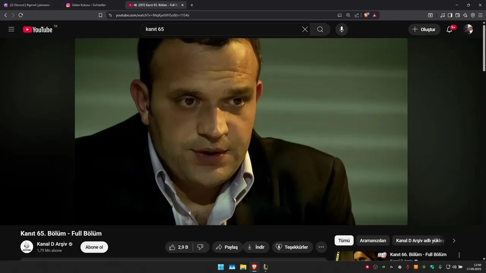
Task: Switch to the Gelen Kutusu Sohbetler tab
Action: (94, 5)
